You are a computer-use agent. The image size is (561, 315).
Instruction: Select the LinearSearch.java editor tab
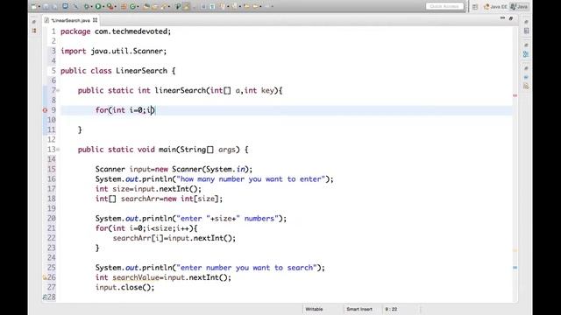tap(70, 20)
